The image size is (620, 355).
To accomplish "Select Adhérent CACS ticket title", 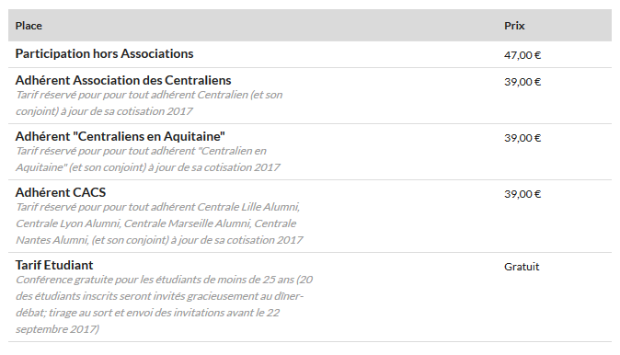I will pos(61,192).
